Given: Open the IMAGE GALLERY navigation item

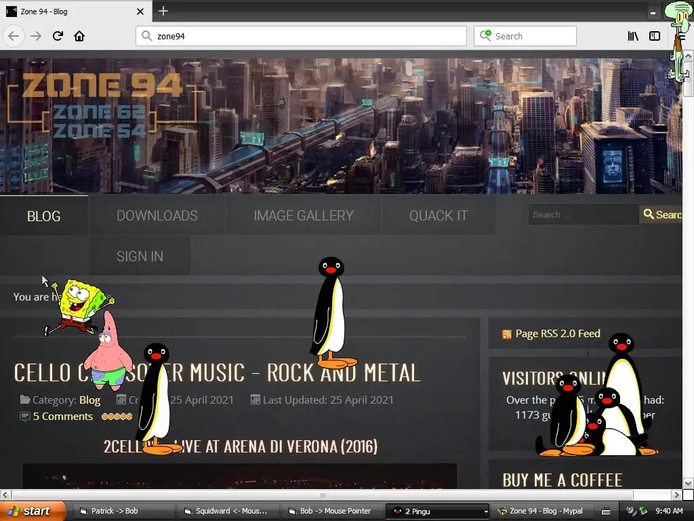Looking at the screenshot, I should point(304,215).
